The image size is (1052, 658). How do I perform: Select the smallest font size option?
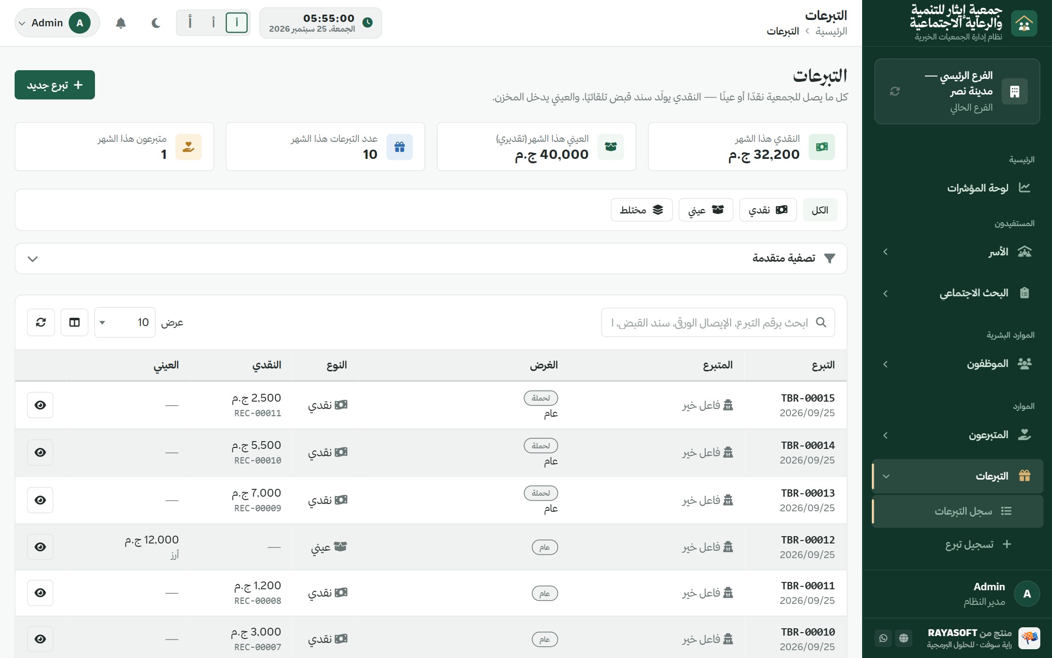(x=237, y=22)
